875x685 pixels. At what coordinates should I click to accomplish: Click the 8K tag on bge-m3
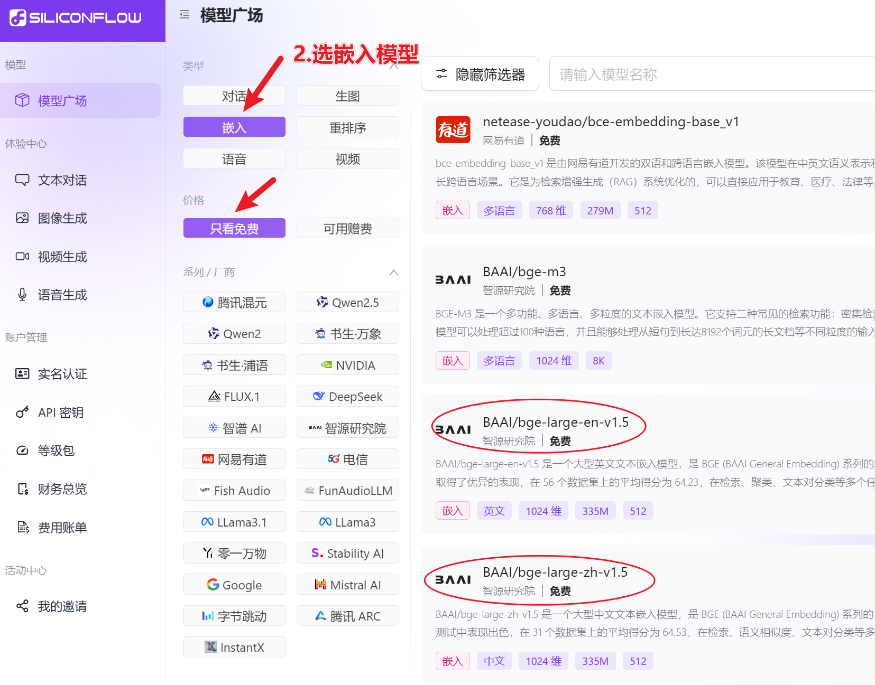pyautogui.click(x=598, y=361)
